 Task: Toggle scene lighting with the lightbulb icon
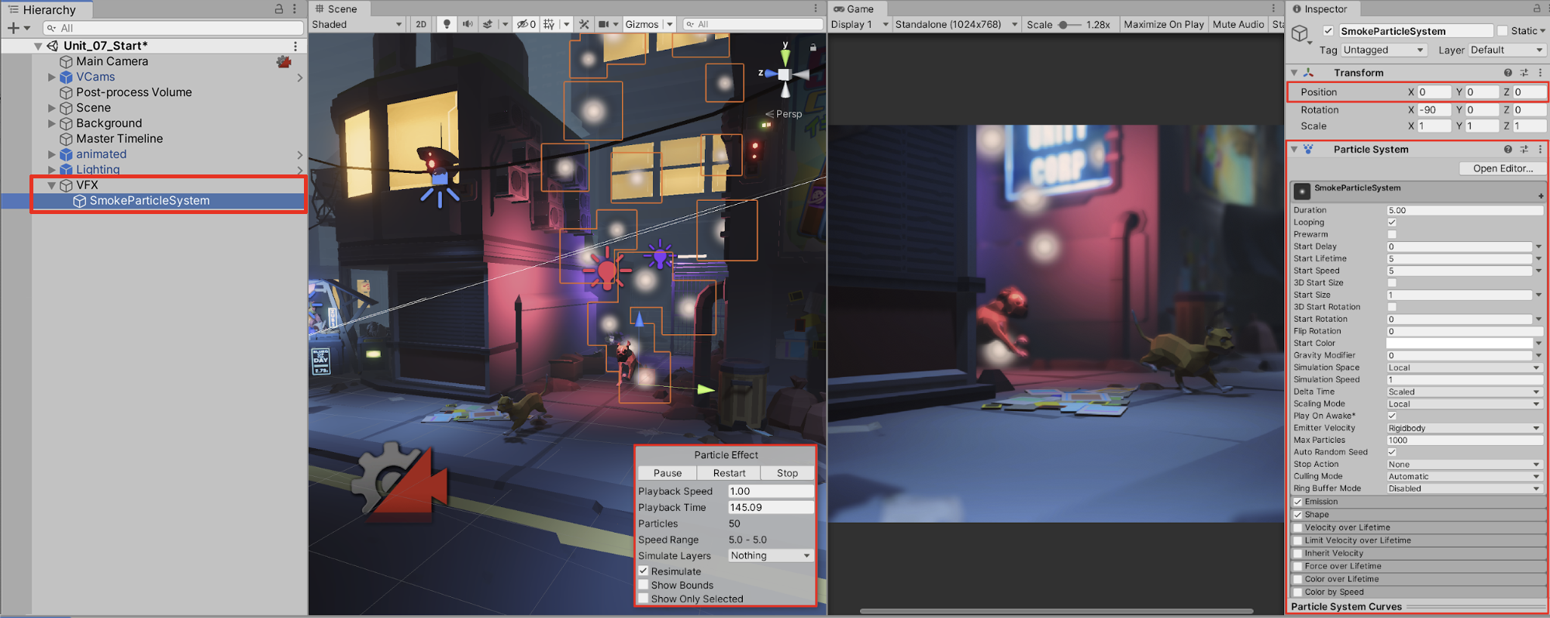click(447, 24)
